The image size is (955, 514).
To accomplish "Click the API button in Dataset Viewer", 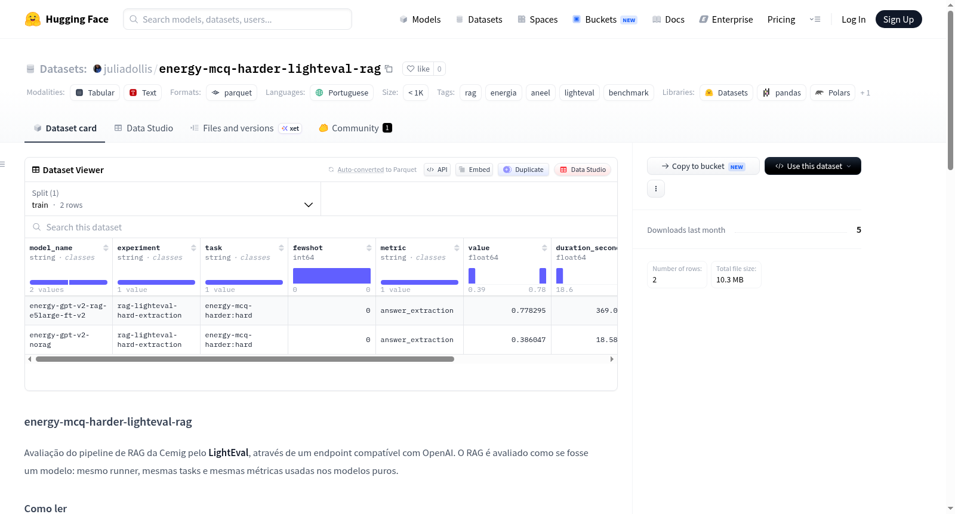I will 437,170.
